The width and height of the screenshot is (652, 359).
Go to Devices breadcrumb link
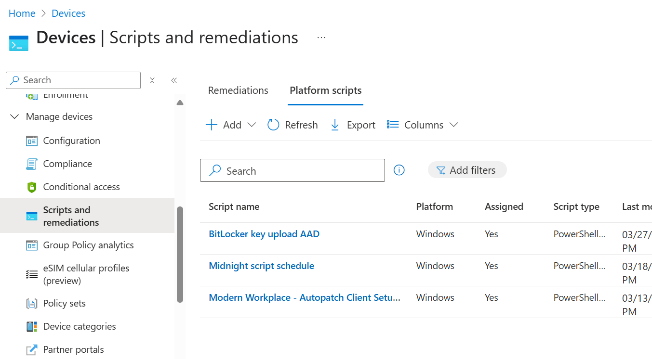point(68,13)
